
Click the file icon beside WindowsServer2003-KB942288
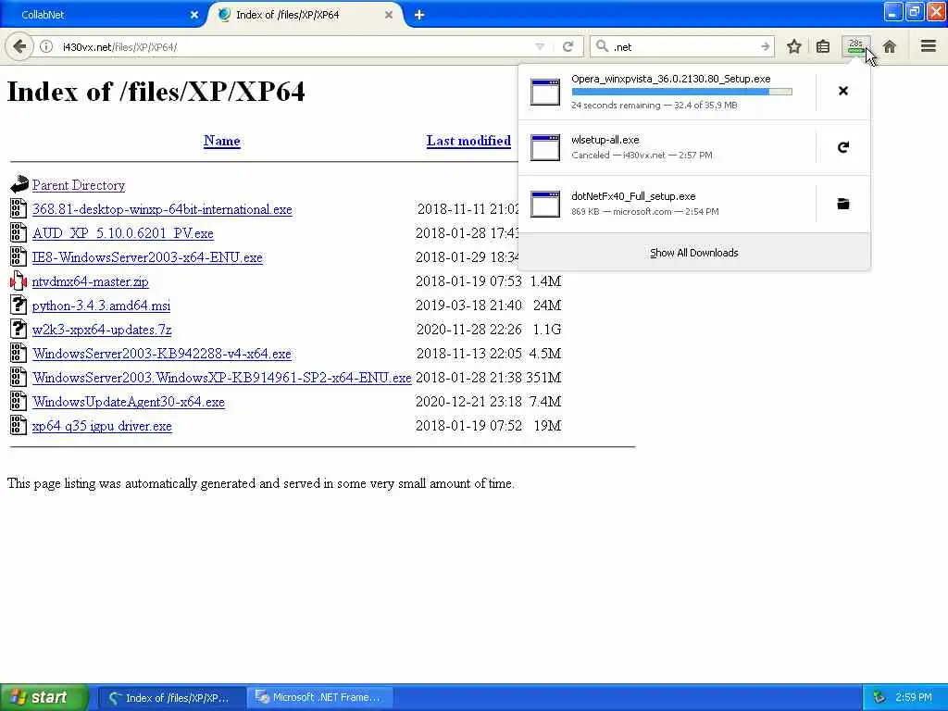click(x=19, y=353)
